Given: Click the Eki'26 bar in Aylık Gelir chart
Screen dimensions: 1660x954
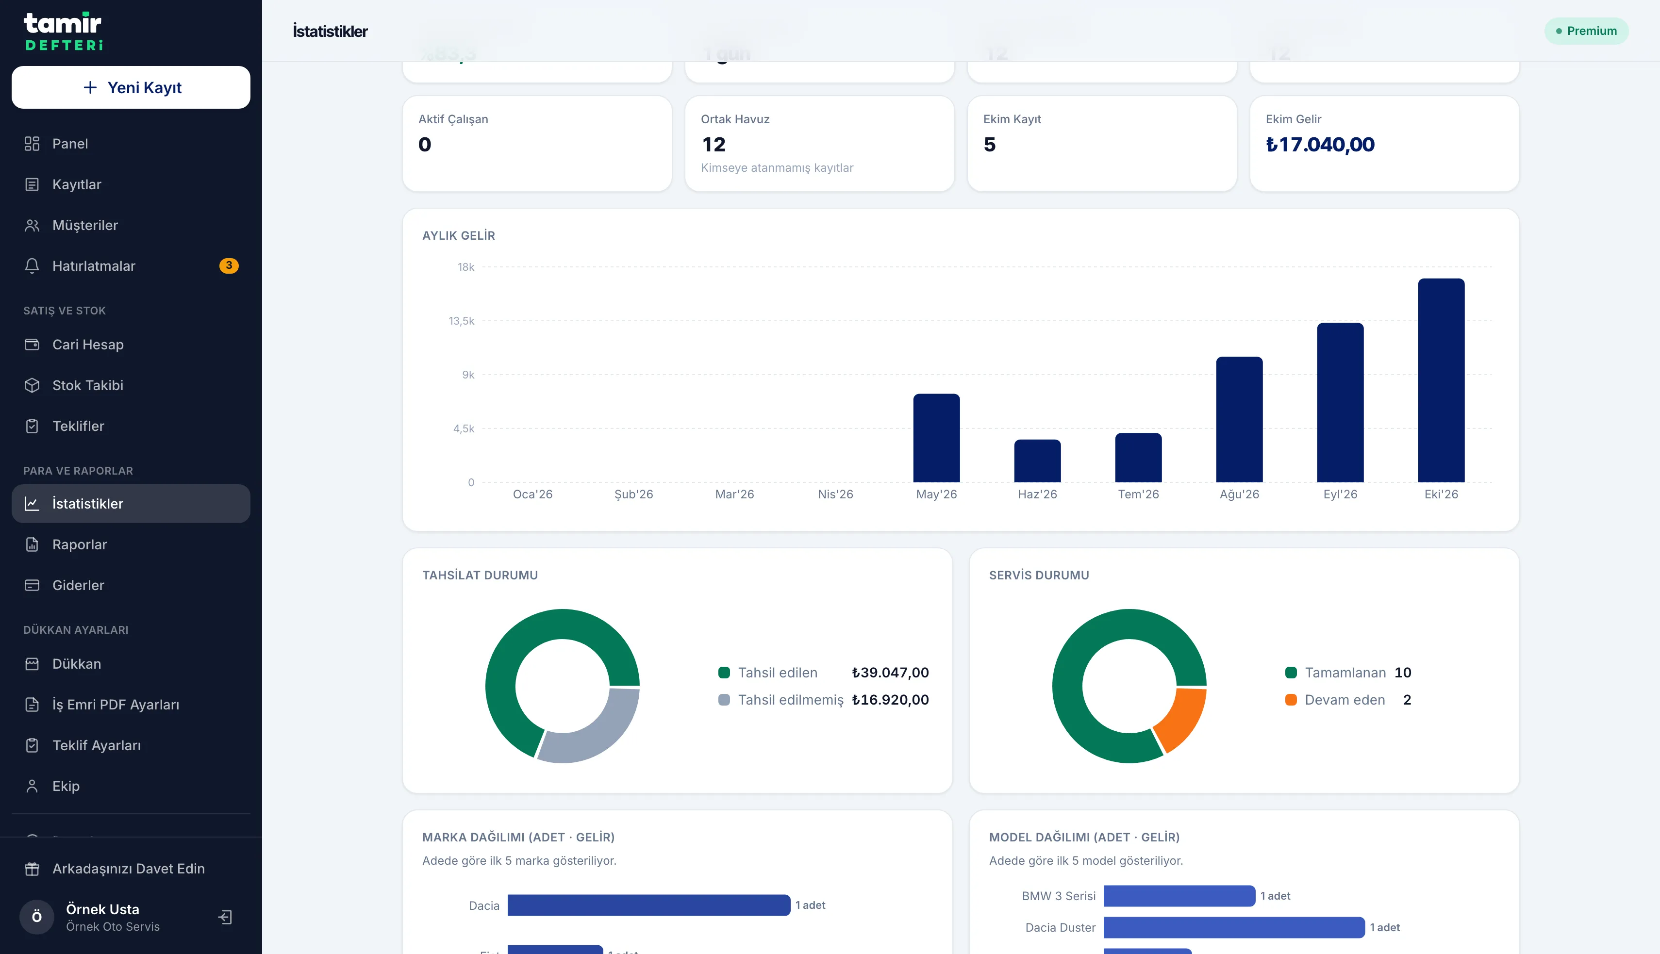Looking at the screenshot, I should [1441, 381].
